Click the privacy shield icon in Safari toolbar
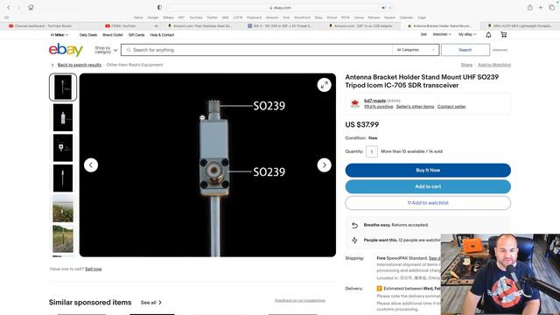This screenshot has width=560, height=315. coord(159,8)
